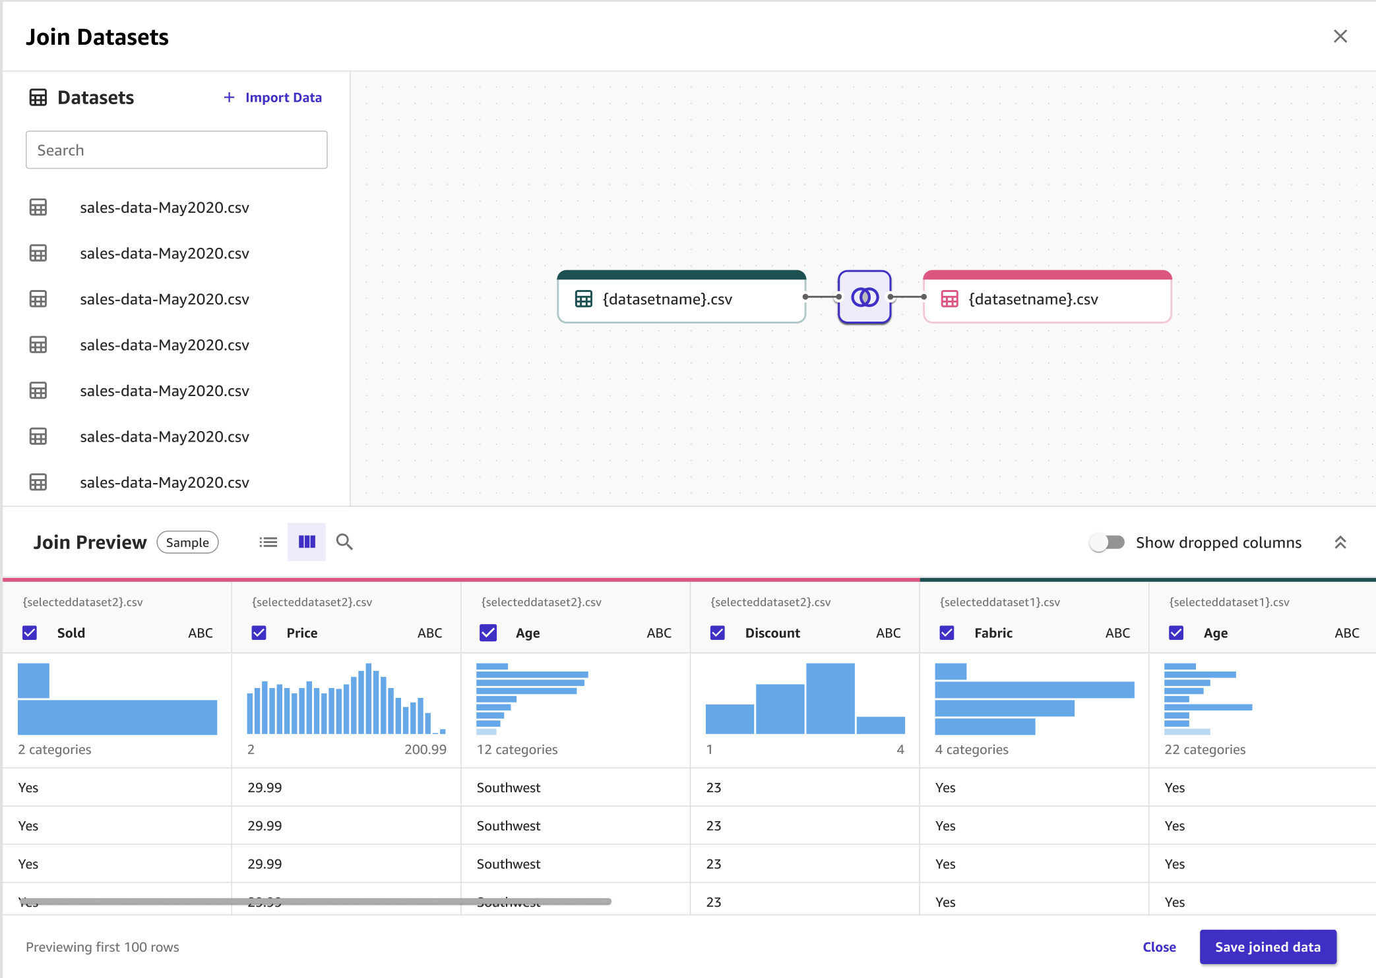Toggle Show dropped columns switch

pyautogui.click(x=1107, y=542)
